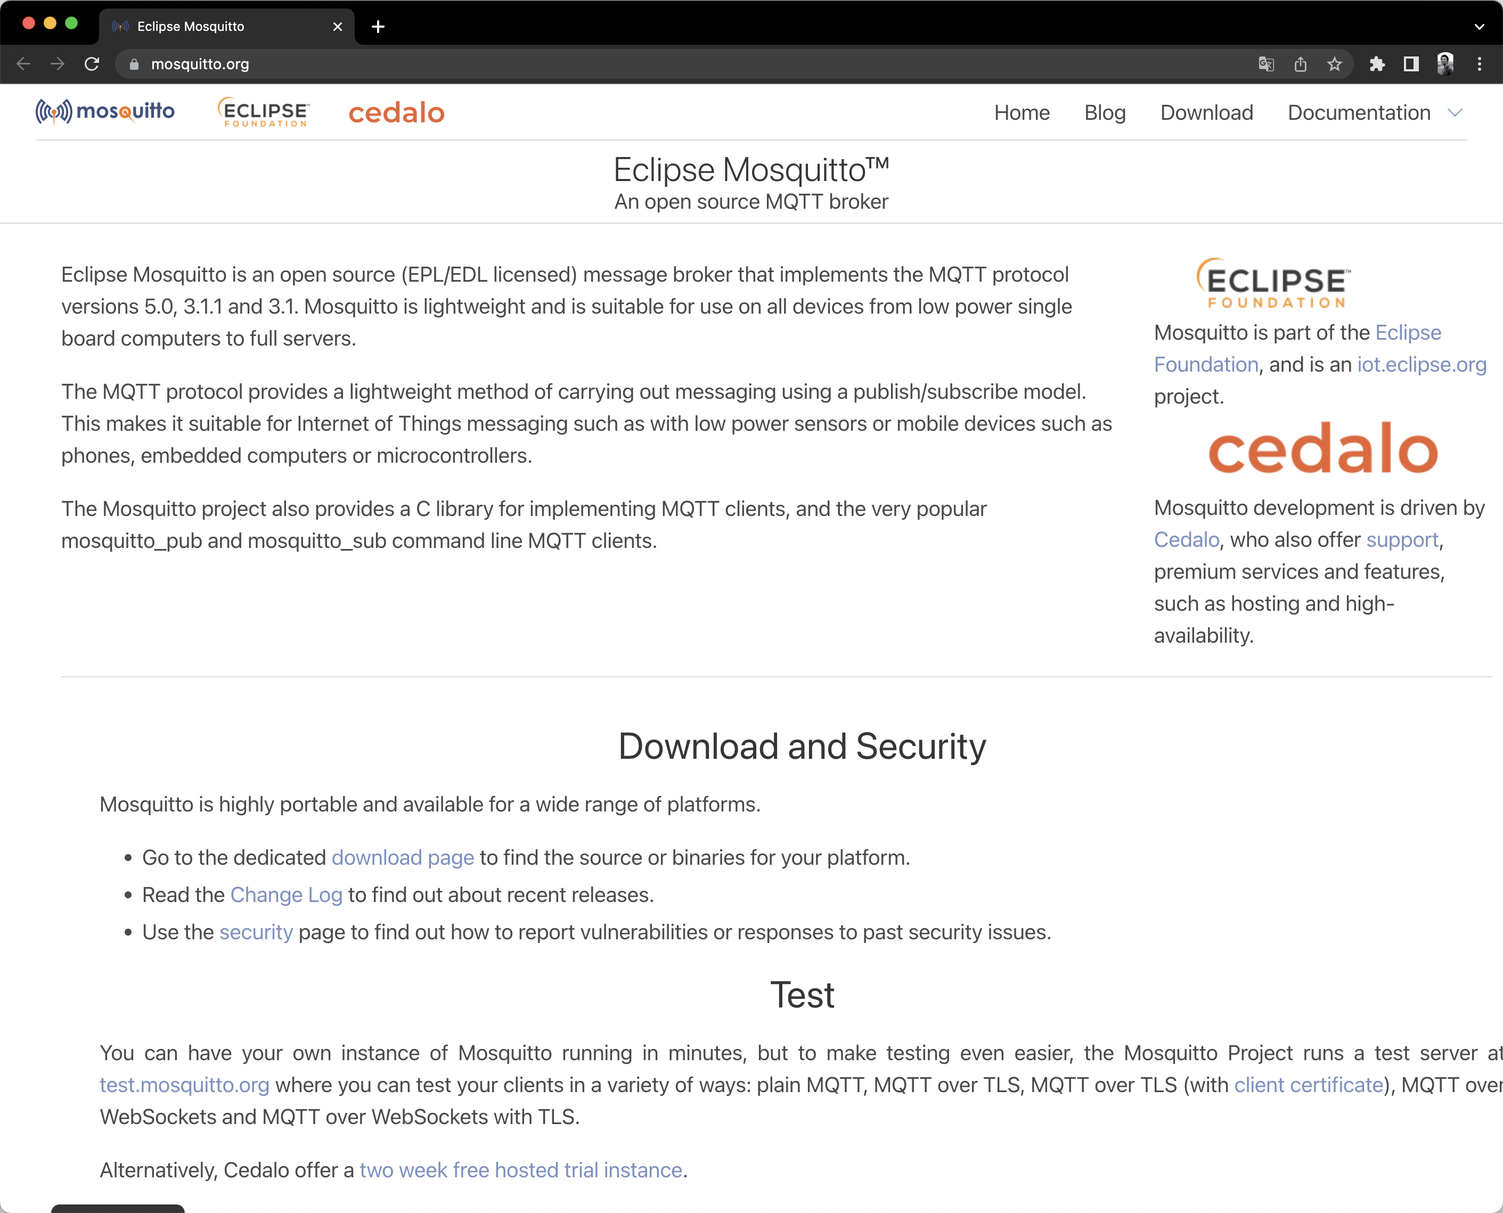Select the Eclipse Mosquitto browser tab
1503x1213 pixels.
pos(227,27)
